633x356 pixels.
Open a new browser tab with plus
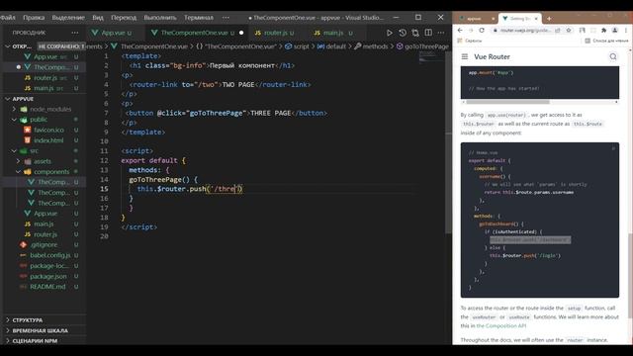549,19
